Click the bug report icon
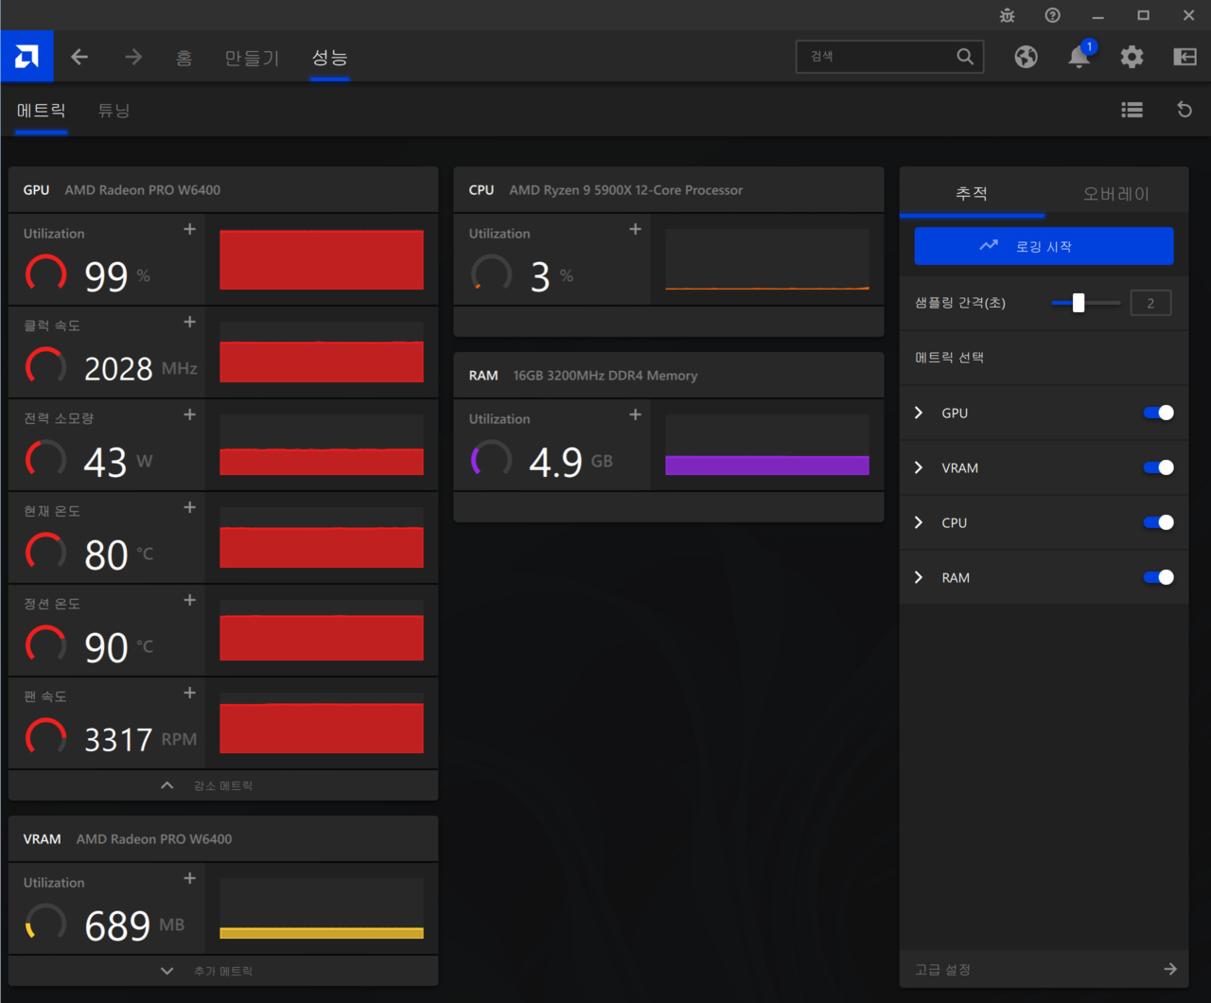Image resolution: width=1211 pixels, height=1003 pixels. [1007, 15]
